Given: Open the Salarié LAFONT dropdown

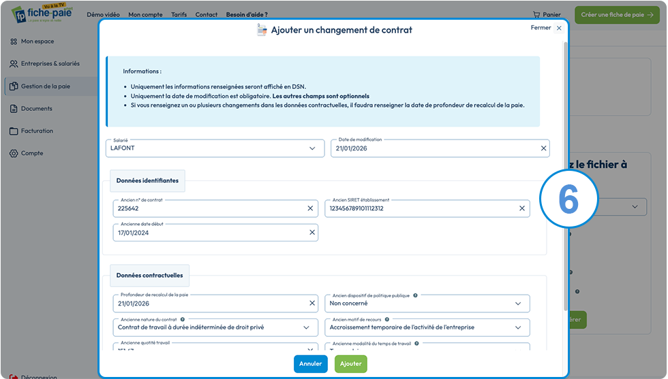Looking at the screenshot, I should click(x=215, y=148).
